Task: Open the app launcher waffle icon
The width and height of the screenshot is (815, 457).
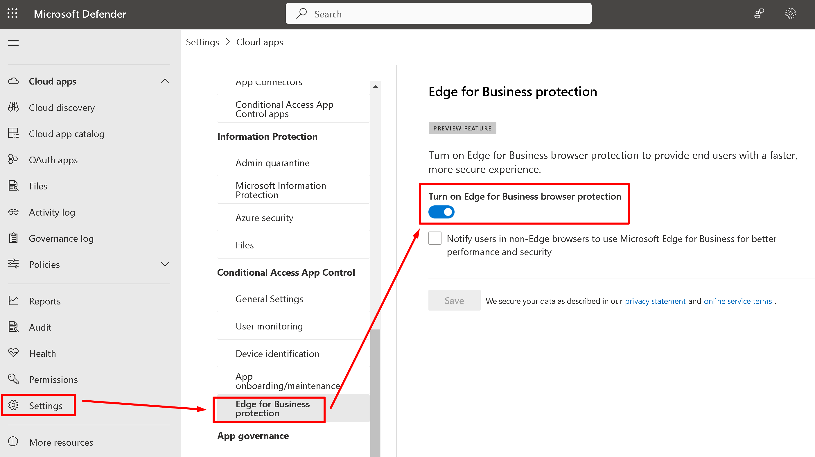Action: [x=13, y=14]
